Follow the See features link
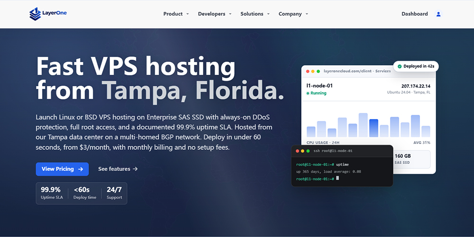The height and width of the screenshot is (237, 474). (118, 169)
